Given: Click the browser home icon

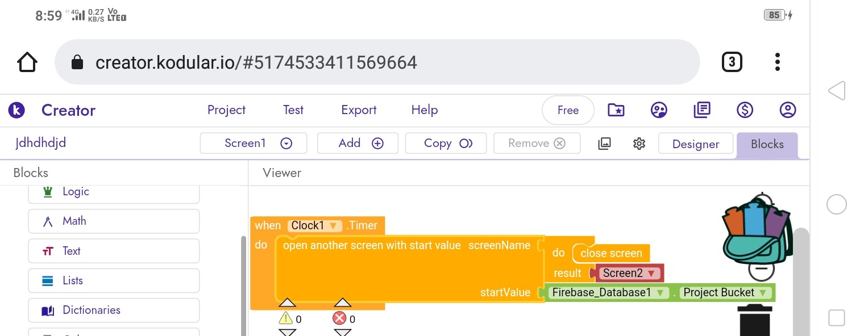Looking at the screenshot, I should coord(27,62).
